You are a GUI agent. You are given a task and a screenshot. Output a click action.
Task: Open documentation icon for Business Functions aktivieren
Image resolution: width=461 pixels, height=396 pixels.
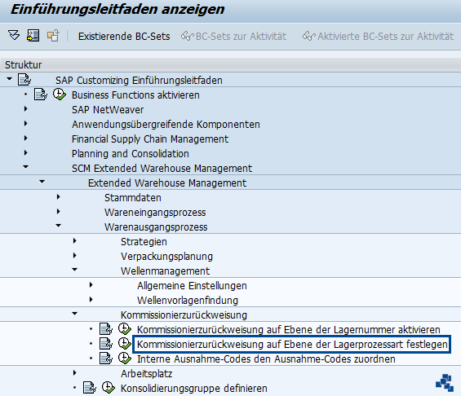[x=40, y=95]
